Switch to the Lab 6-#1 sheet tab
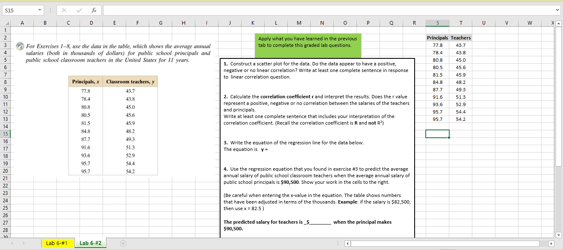563x250 pixels. pos(57,243)
